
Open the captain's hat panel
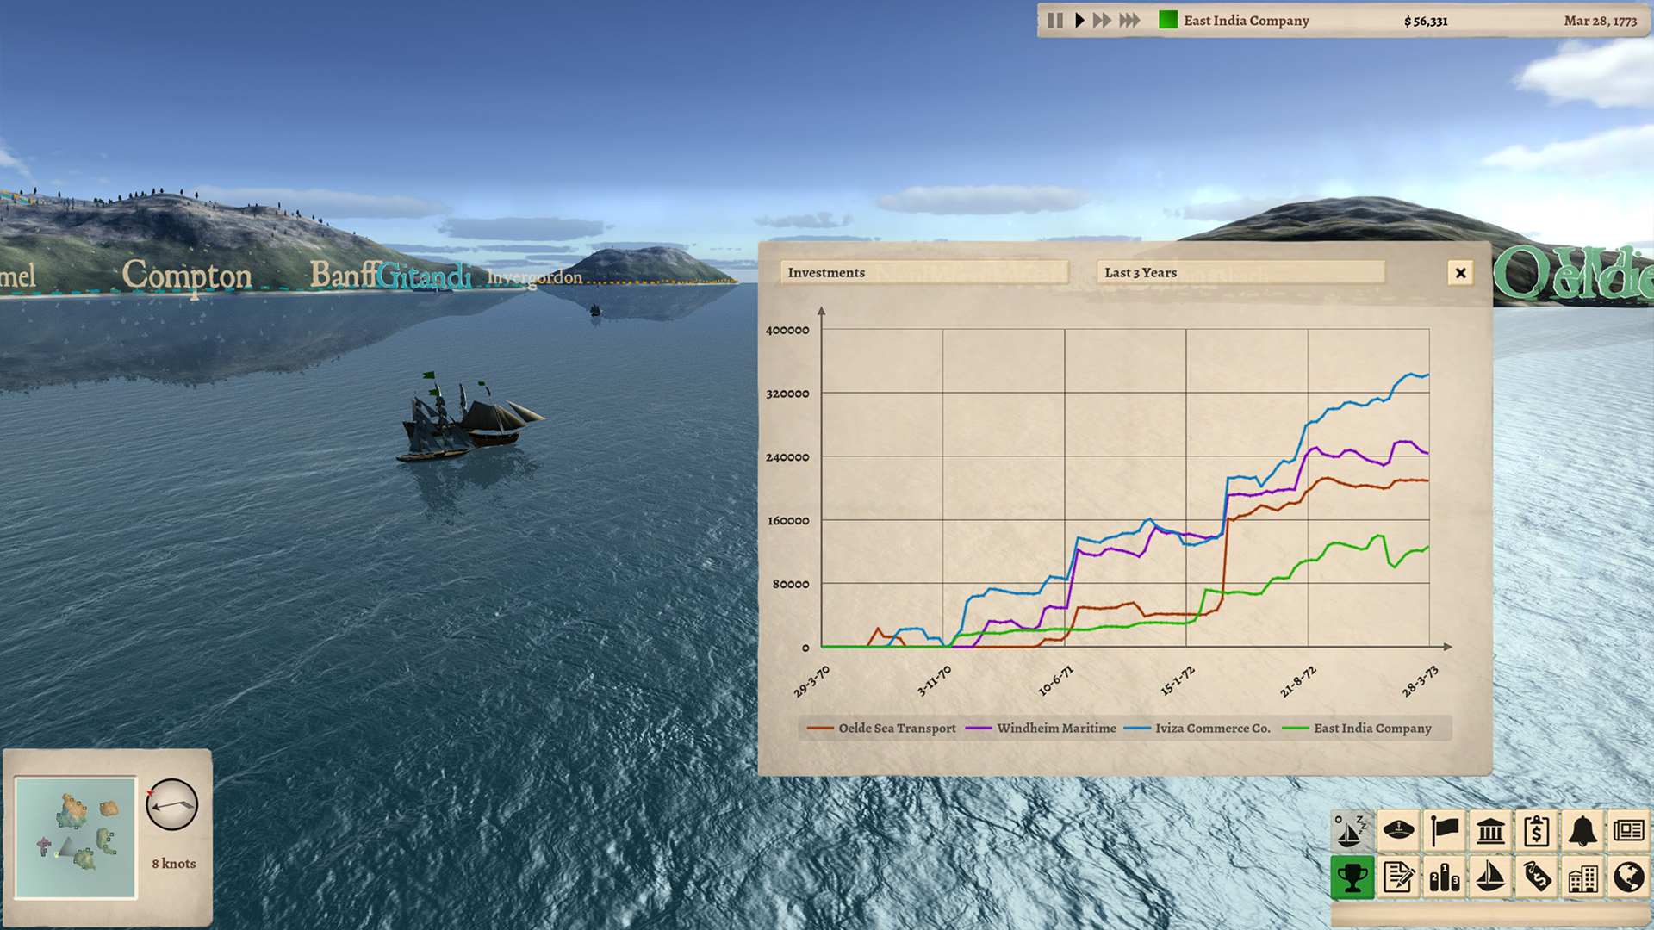point(1399,831)
